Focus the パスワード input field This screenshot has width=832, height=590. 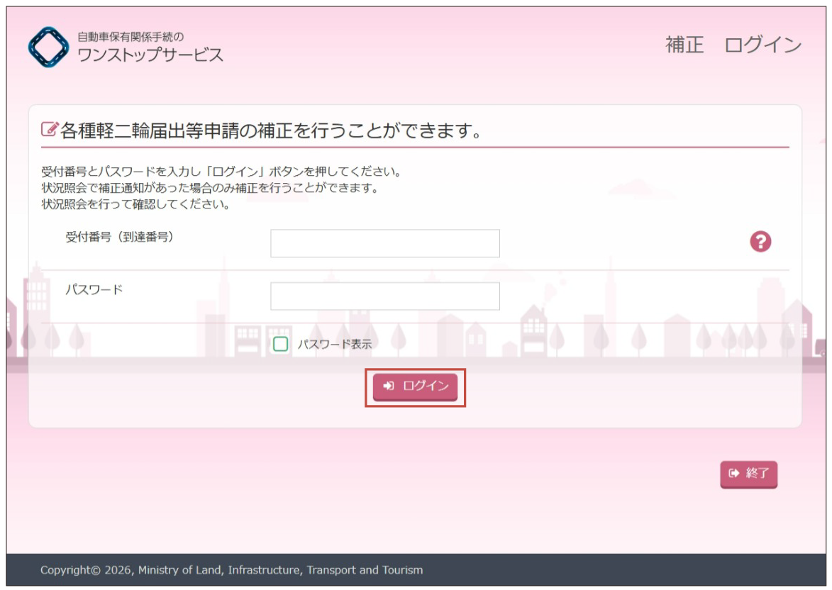(384, 296)
